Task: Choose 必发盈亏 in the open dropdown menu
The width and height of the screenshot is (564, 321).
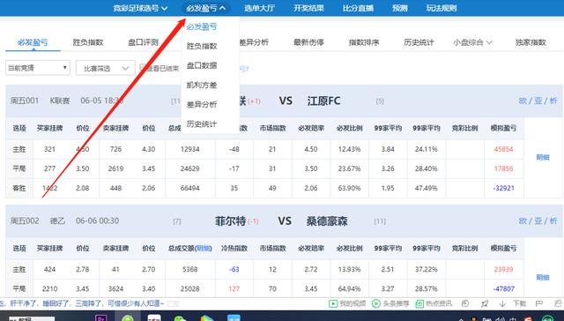Action: [x=202, y=26]
